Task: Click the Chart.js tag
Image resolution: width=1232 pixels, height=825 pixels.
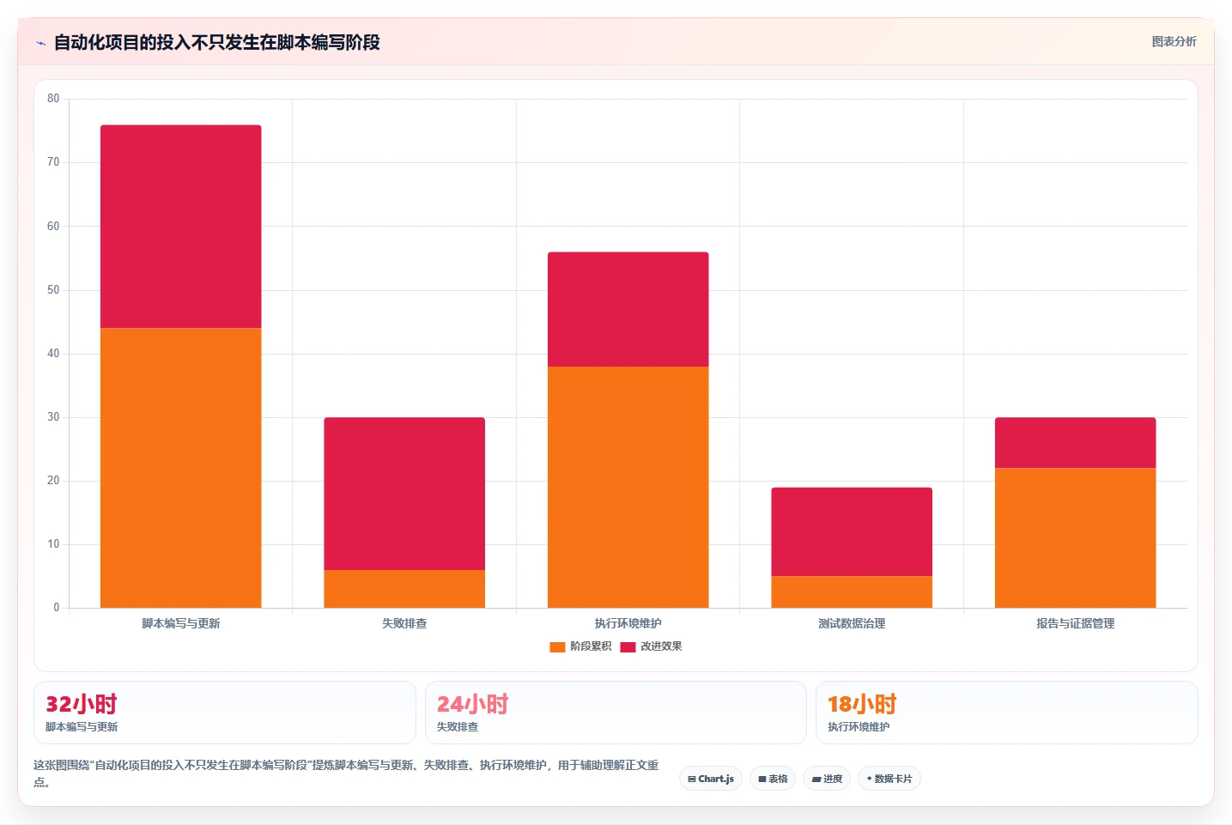Action: (711, 779)
